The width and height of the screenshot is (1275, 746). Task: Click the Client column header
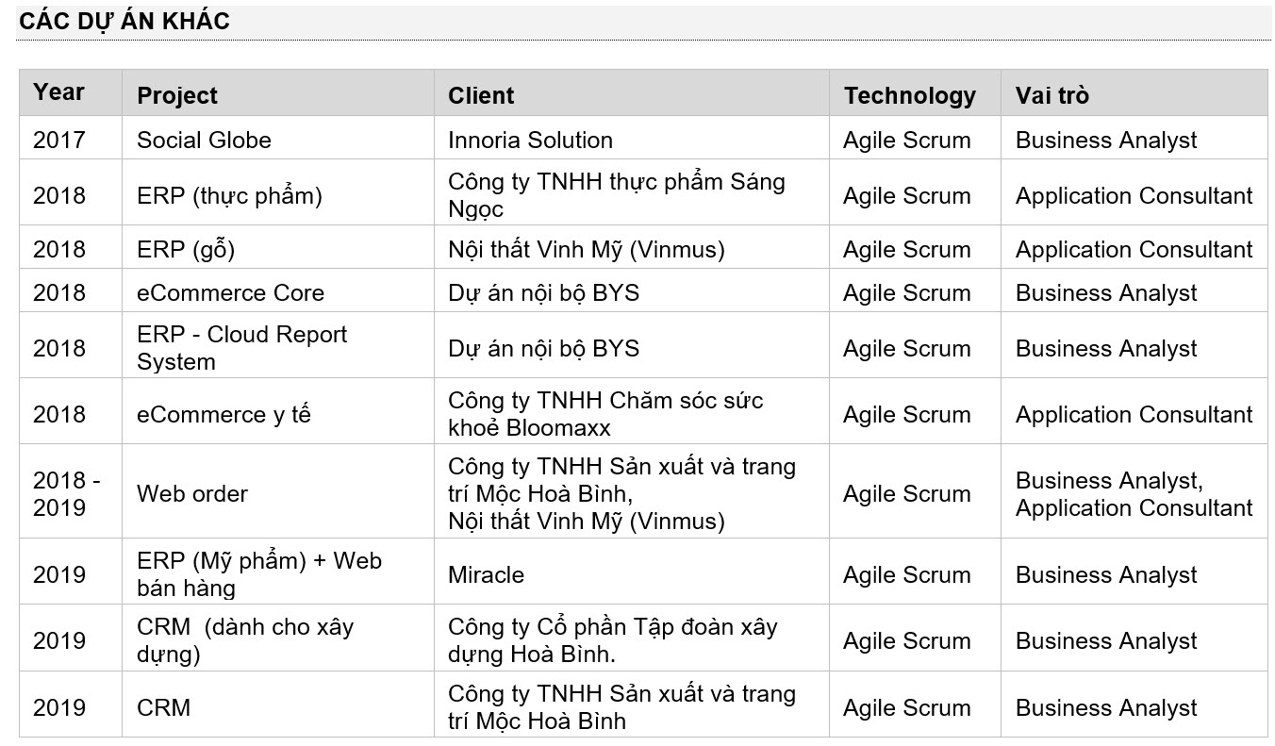click(x=632, y=93)
